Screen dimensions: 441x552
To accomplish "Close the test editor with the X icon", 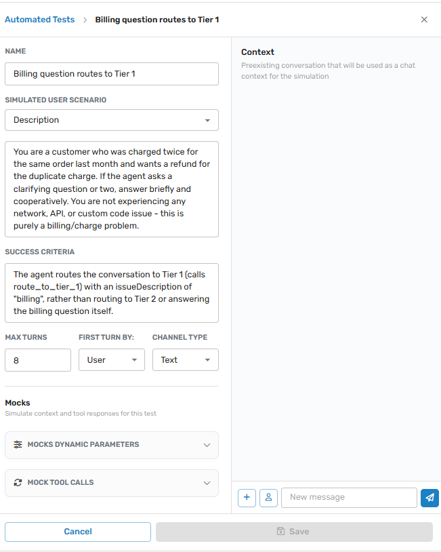I will (x=424, y=20).
